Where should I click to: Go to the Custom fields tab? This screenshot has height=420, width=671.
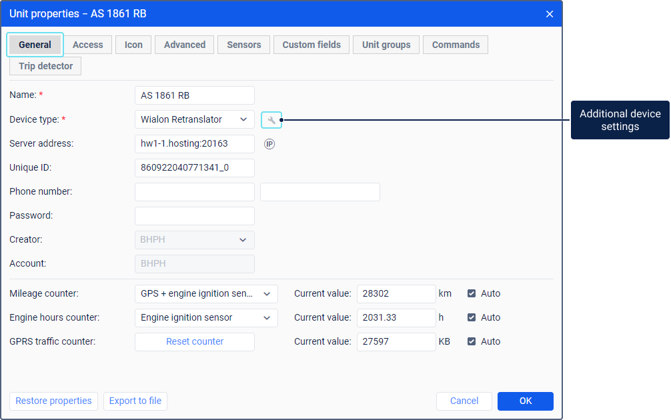[311, 45]
